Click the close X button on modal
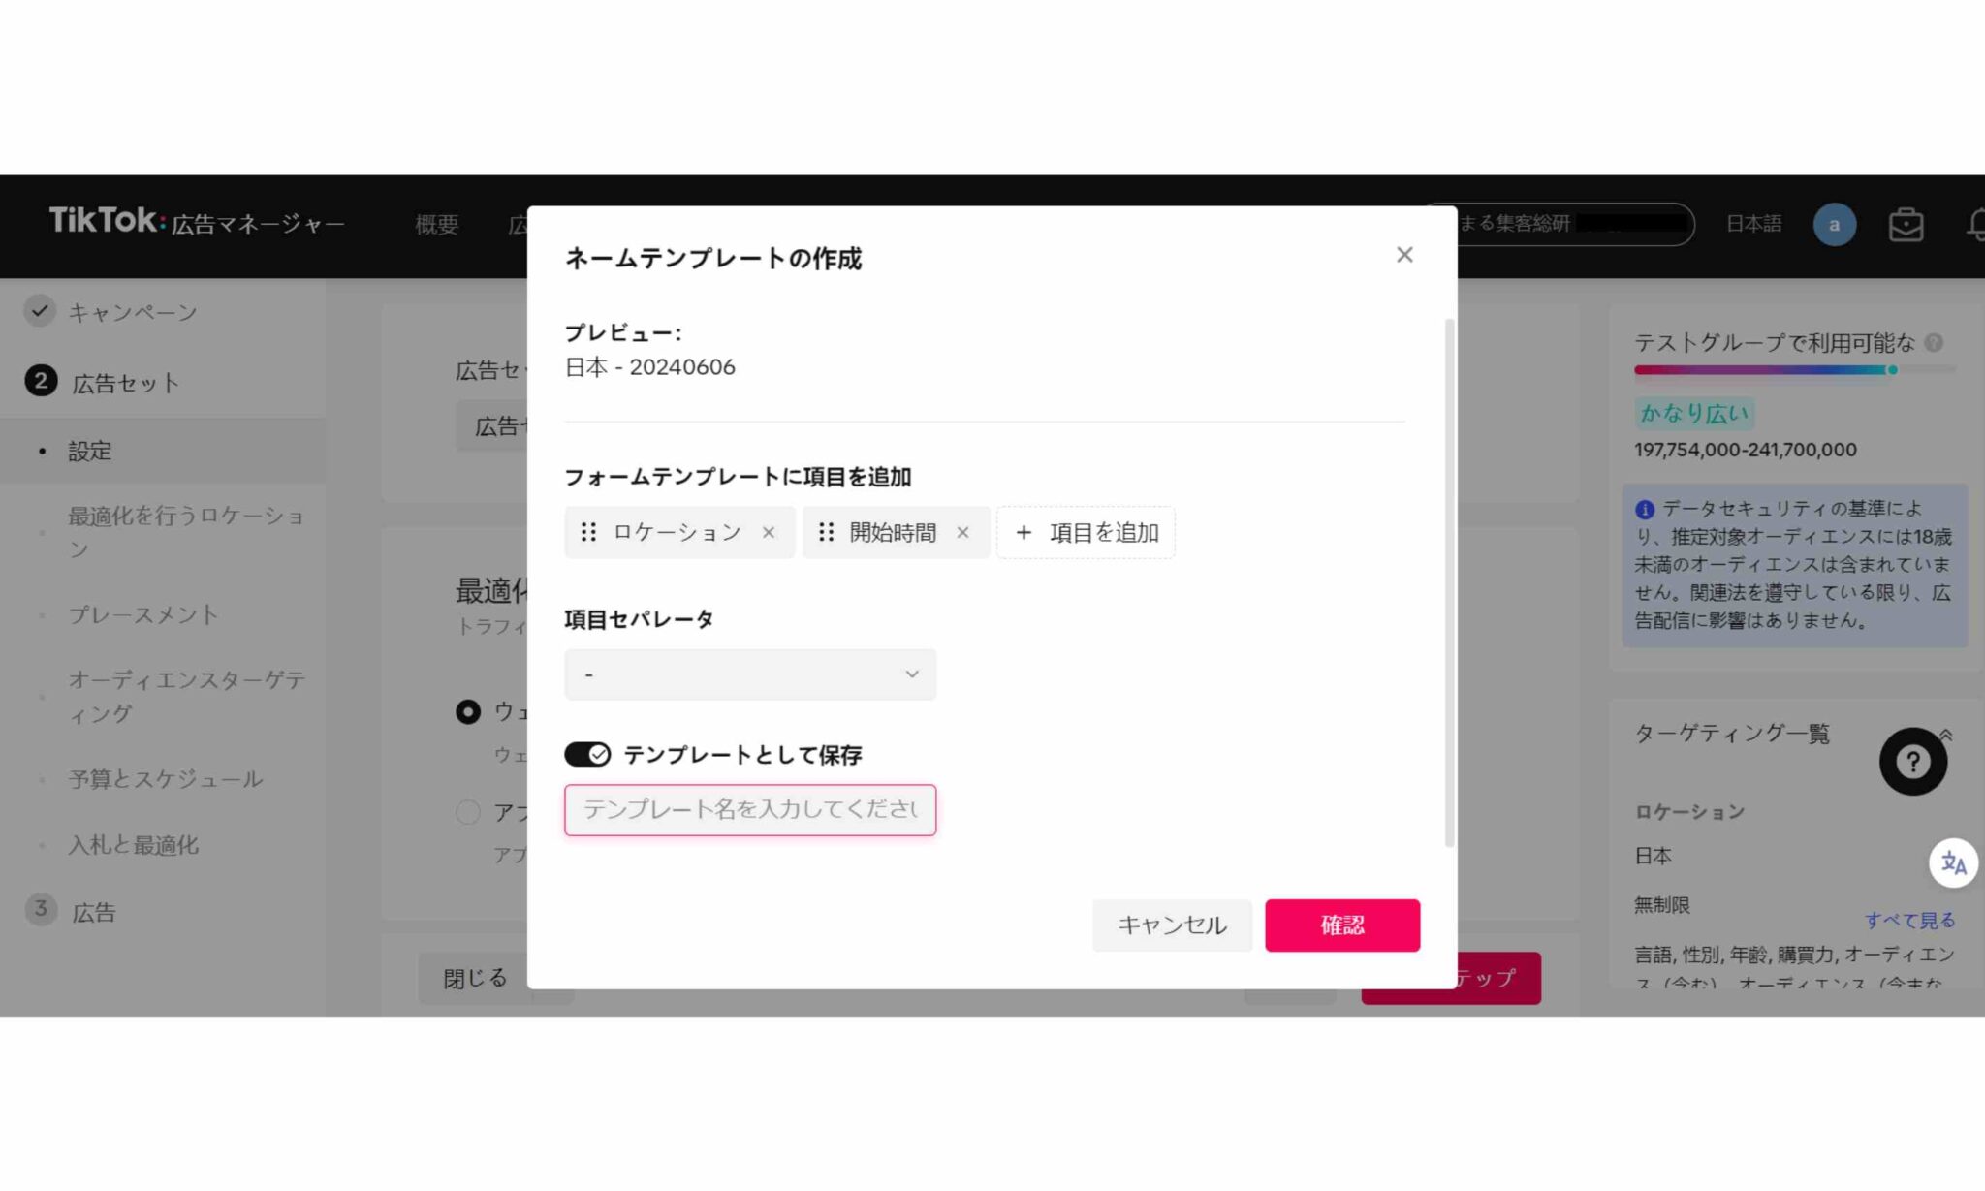The width and height of the screenshot is (1985, 1191). point(1405,254)
